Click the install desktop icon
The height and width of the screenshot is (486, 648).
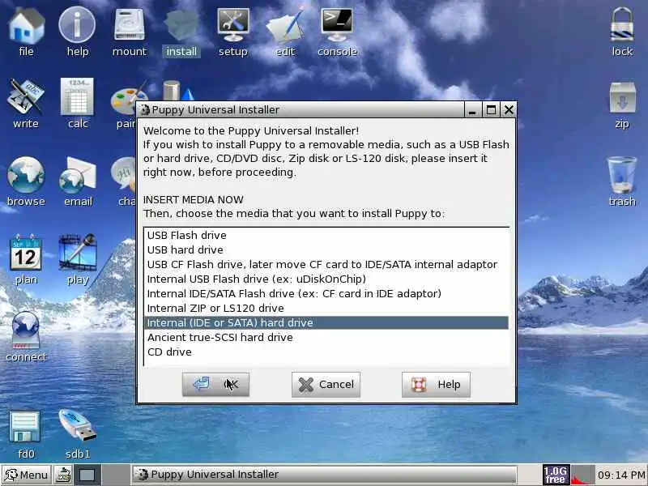(181, 32)
